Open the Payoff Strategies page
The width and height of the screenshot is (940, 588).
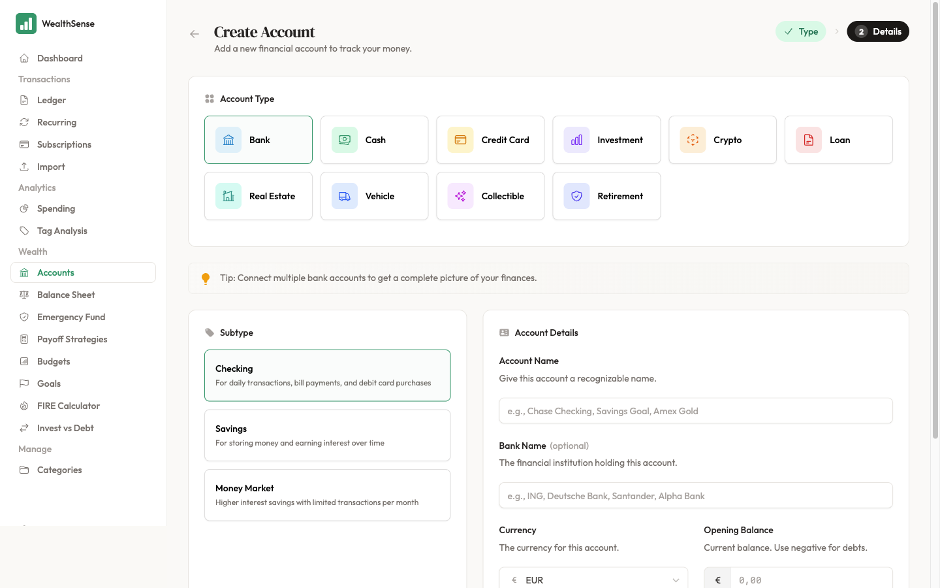(x=83, y=339)
